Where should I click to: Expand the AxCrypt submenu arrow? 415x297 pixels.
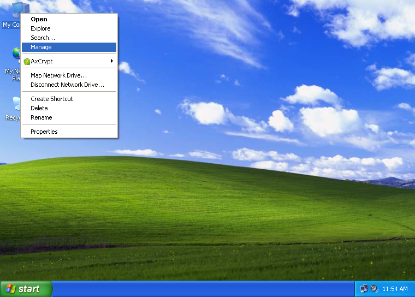point(111,61)
